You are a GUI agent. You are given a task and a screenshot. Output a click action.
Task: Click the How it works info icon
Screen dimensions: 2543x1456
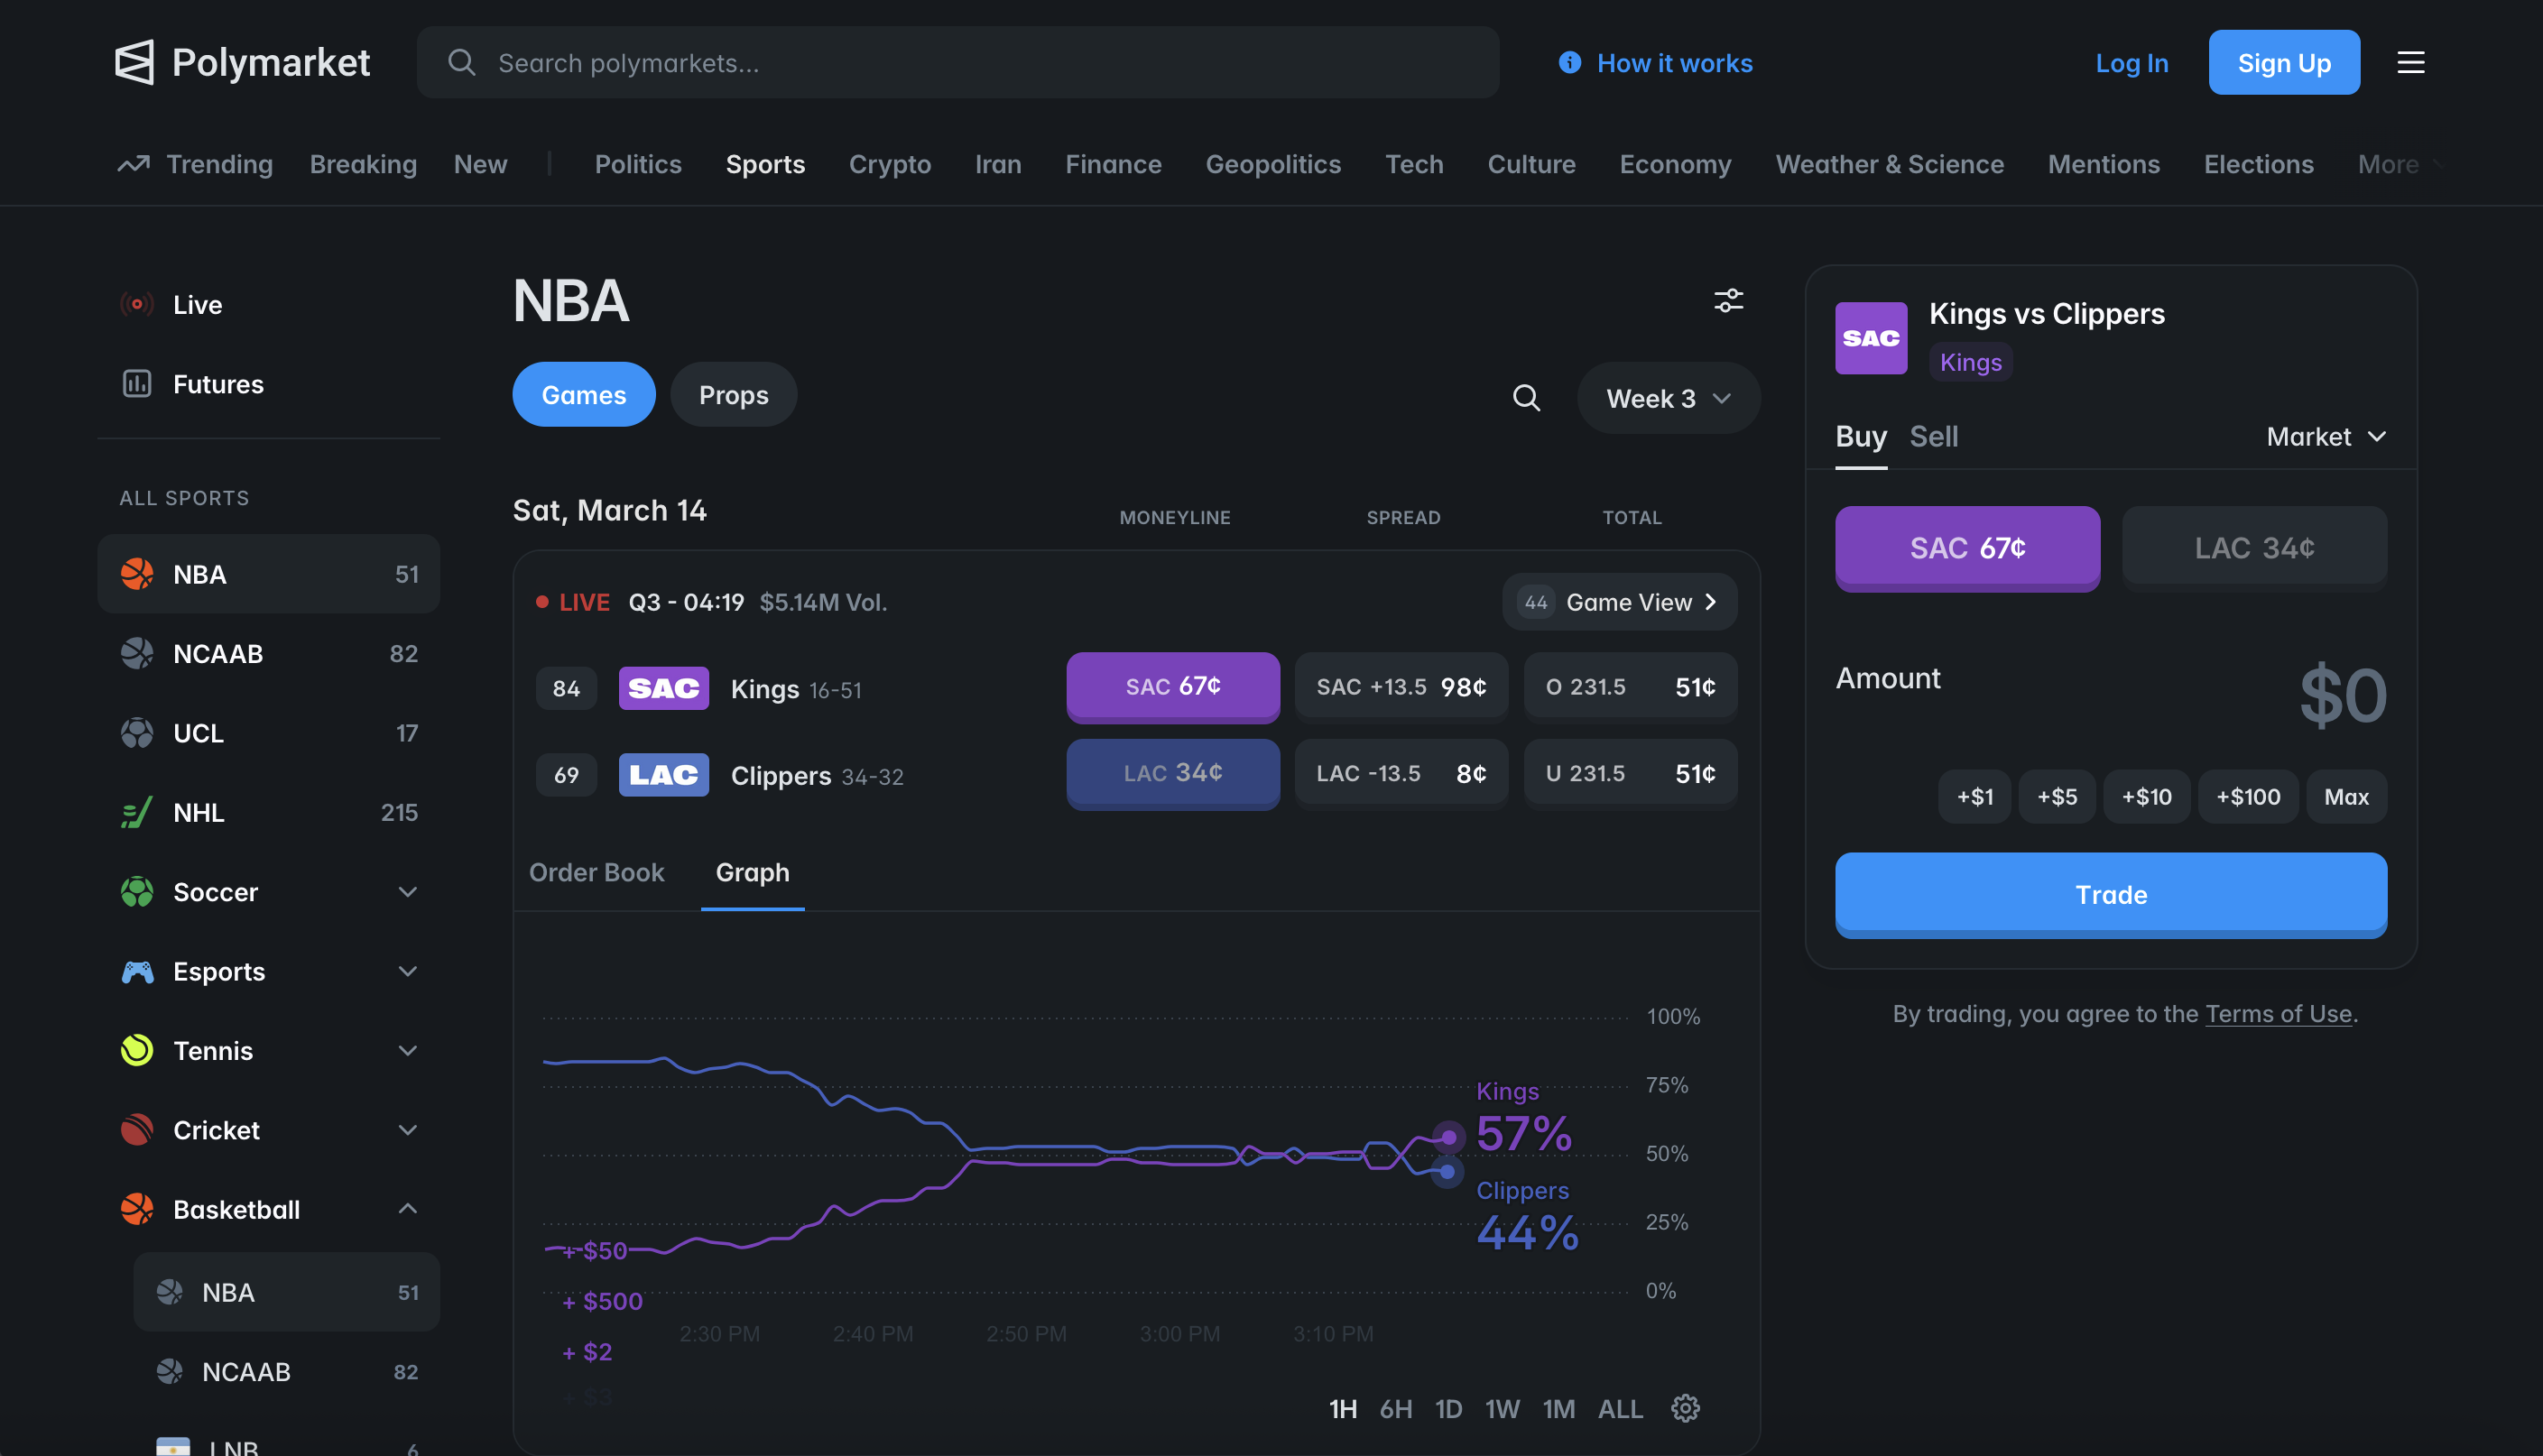click(1570, 62)
